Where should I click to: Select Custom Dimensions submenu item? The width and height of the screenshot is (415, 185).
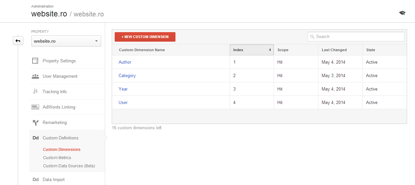tap(62, 149)
